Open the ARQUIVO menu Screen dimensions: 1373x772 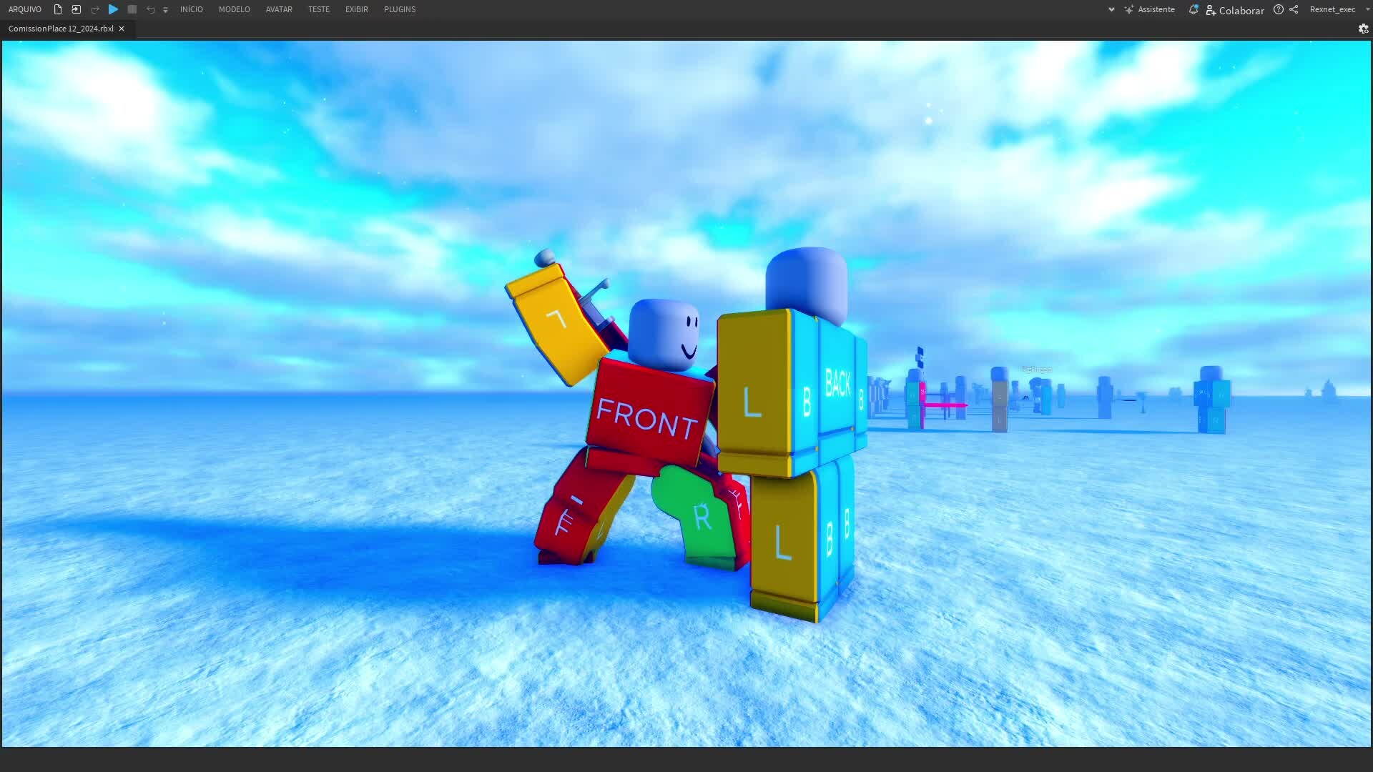tap(25, 9)
